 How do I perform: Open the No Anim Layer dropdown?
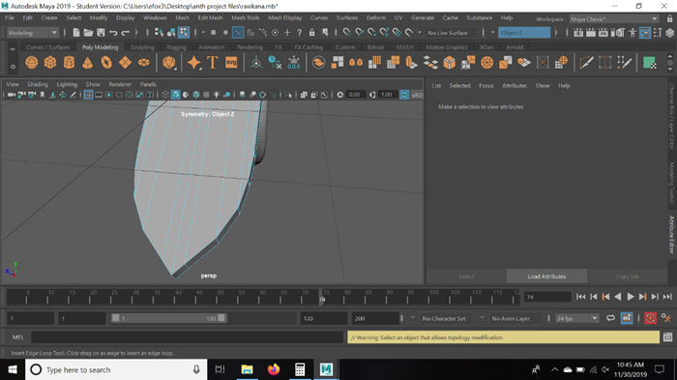click(x=515, y=318)
